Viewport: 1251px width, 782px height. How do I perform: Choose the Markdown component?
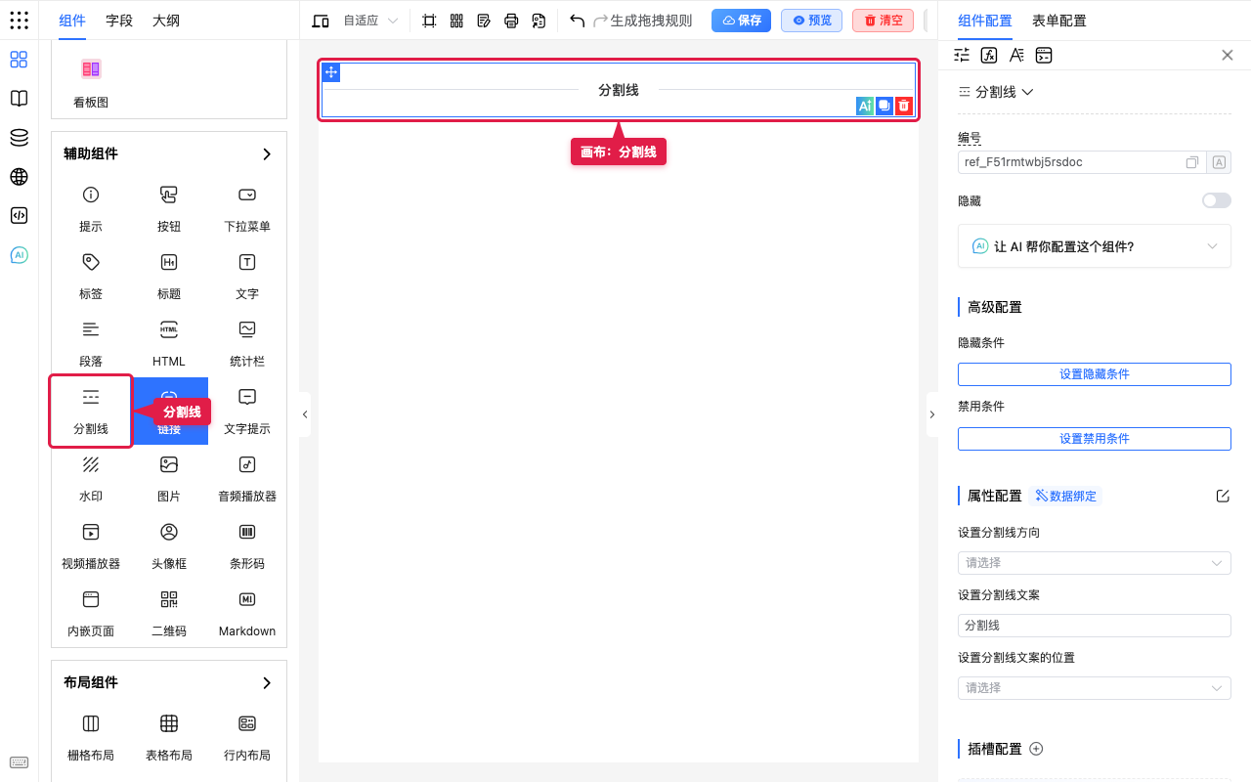(x=247, y=612)
